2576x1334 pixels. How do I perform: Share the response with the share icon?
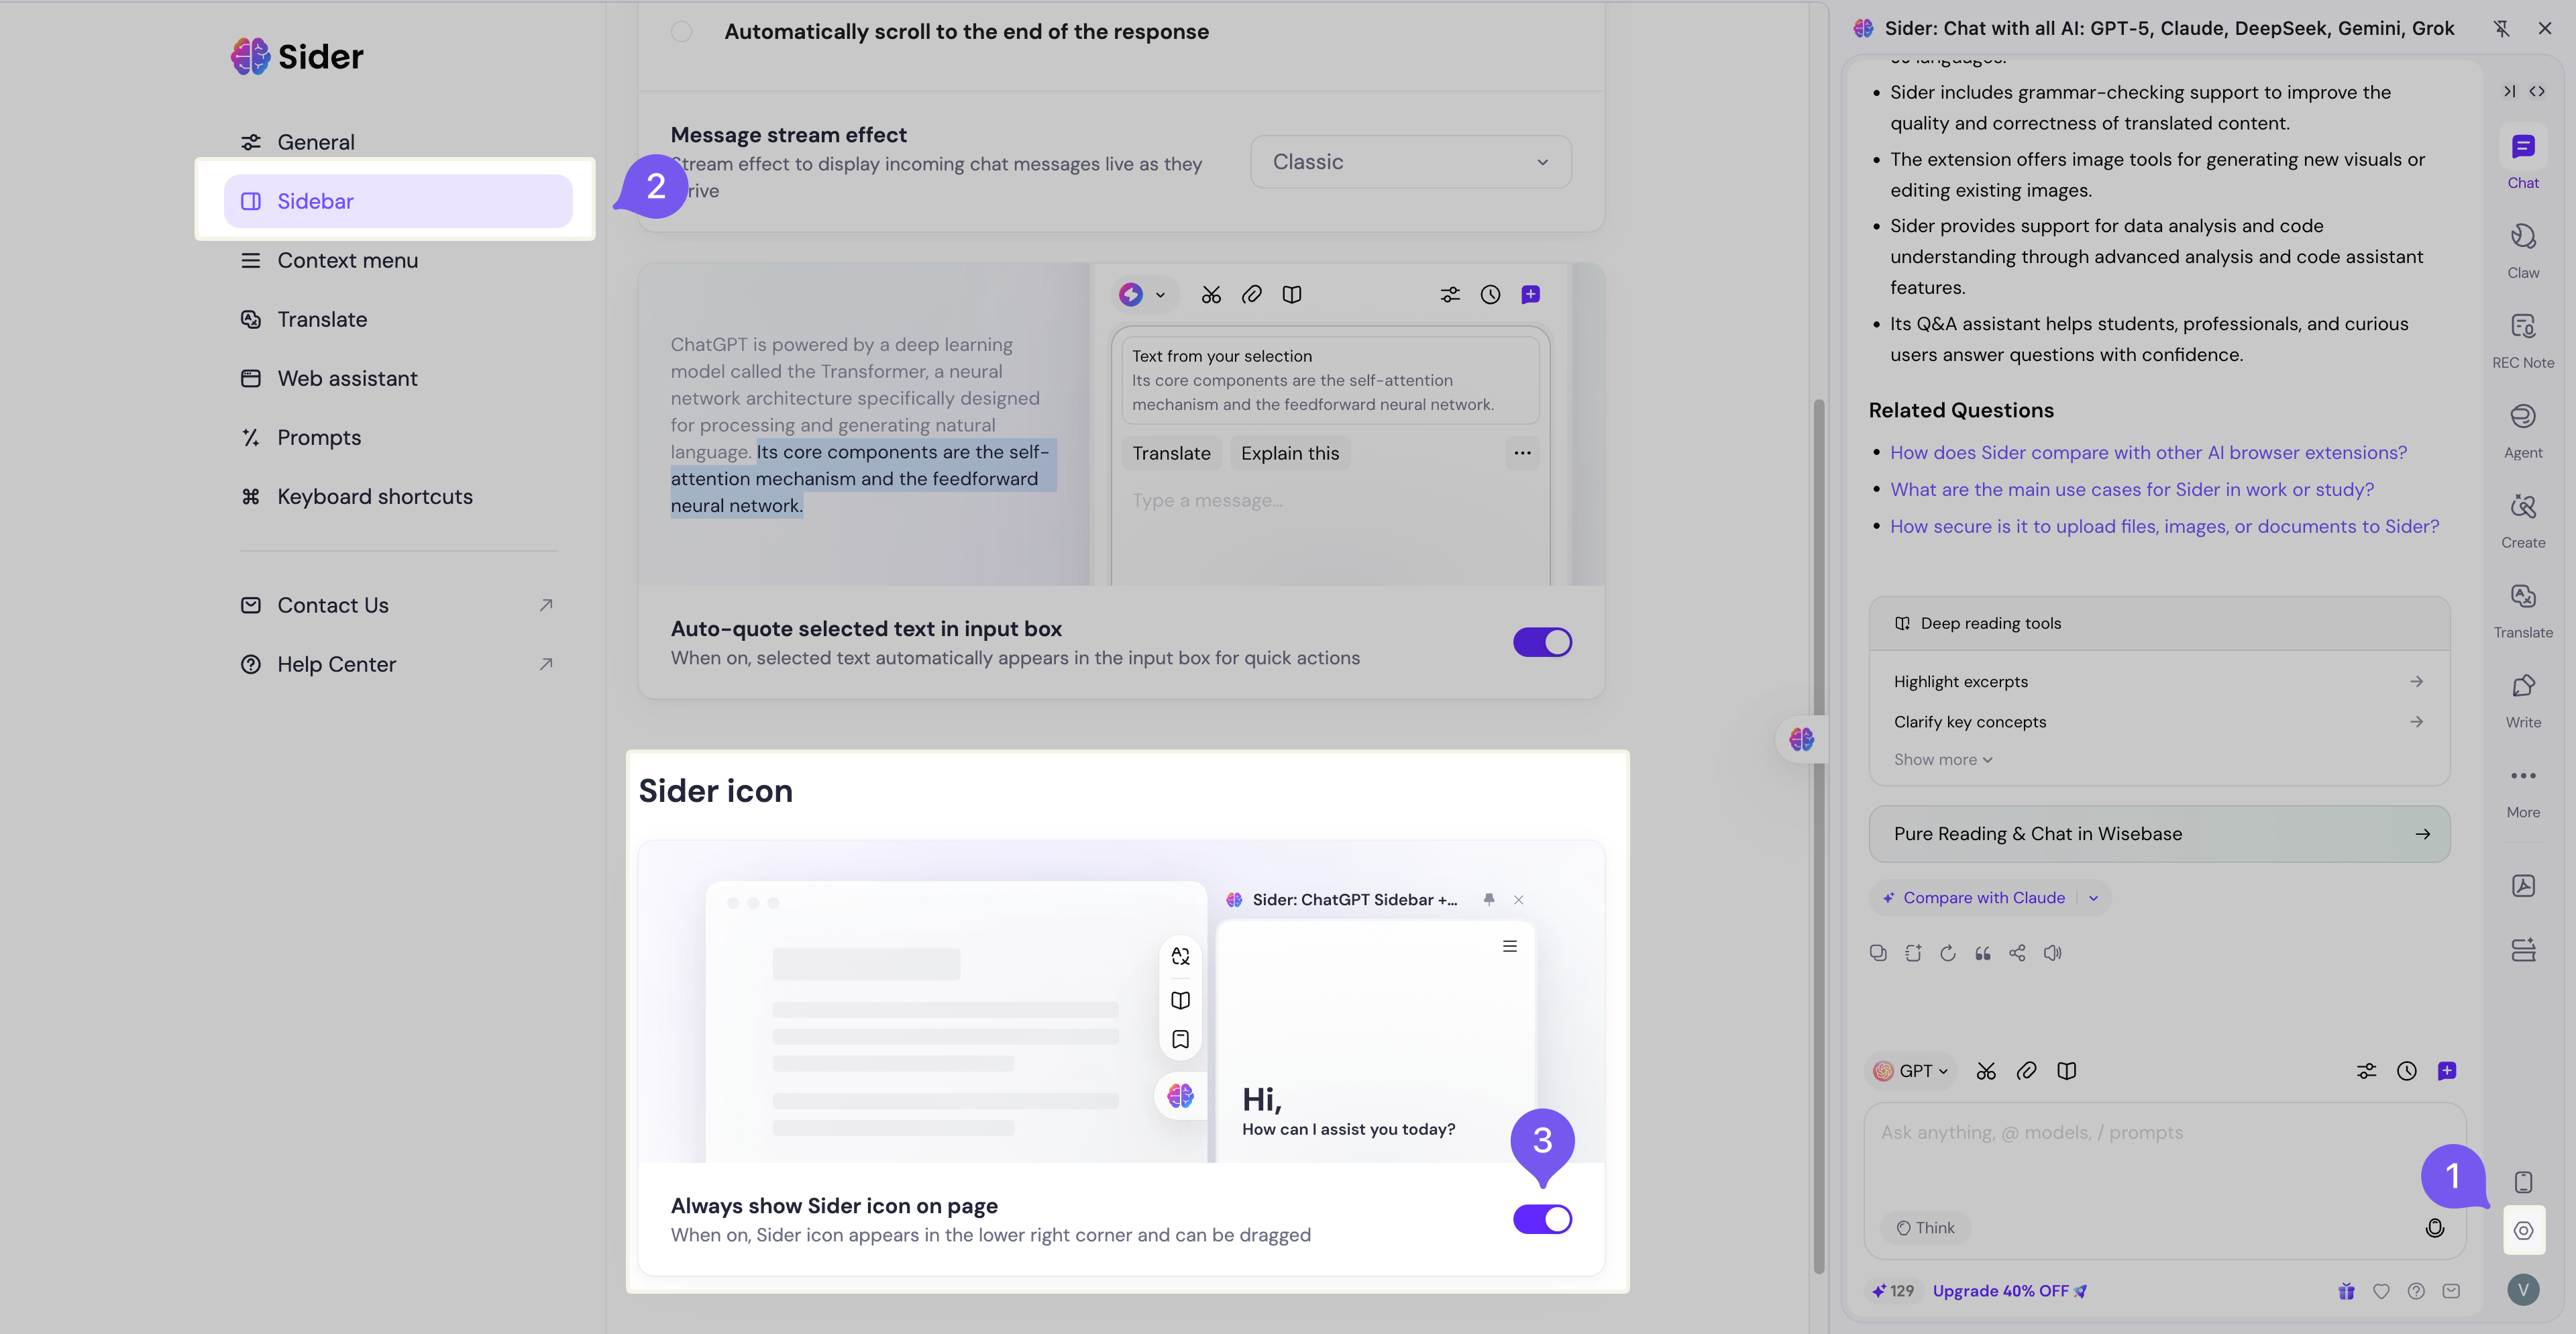tap(2017, 953)
